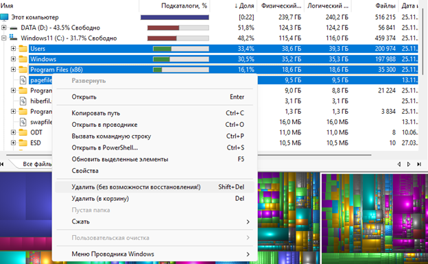Jump to first tab with arrow button

pos(2,164)
